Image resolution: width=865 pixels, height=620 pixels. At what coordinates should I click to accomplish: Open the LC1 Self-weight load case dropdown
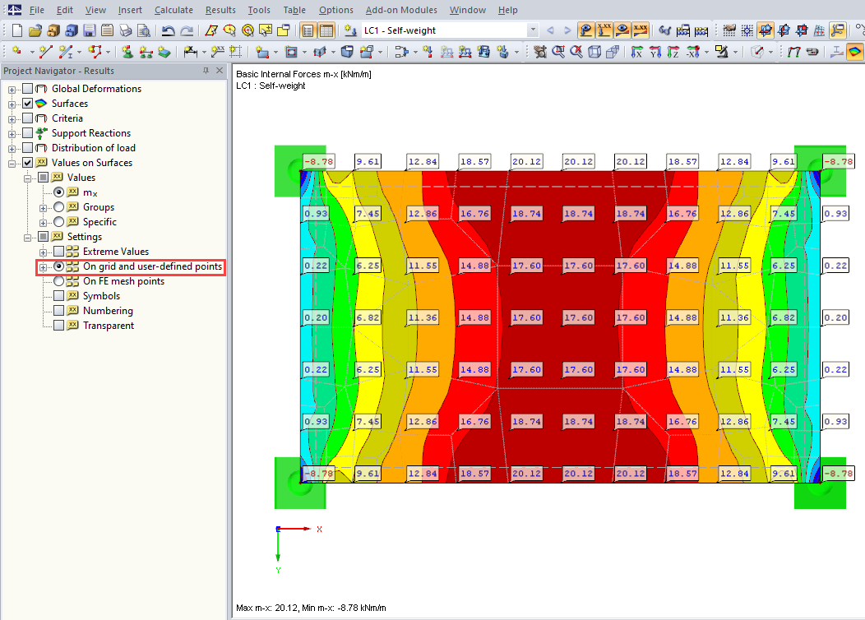[533, 30]
